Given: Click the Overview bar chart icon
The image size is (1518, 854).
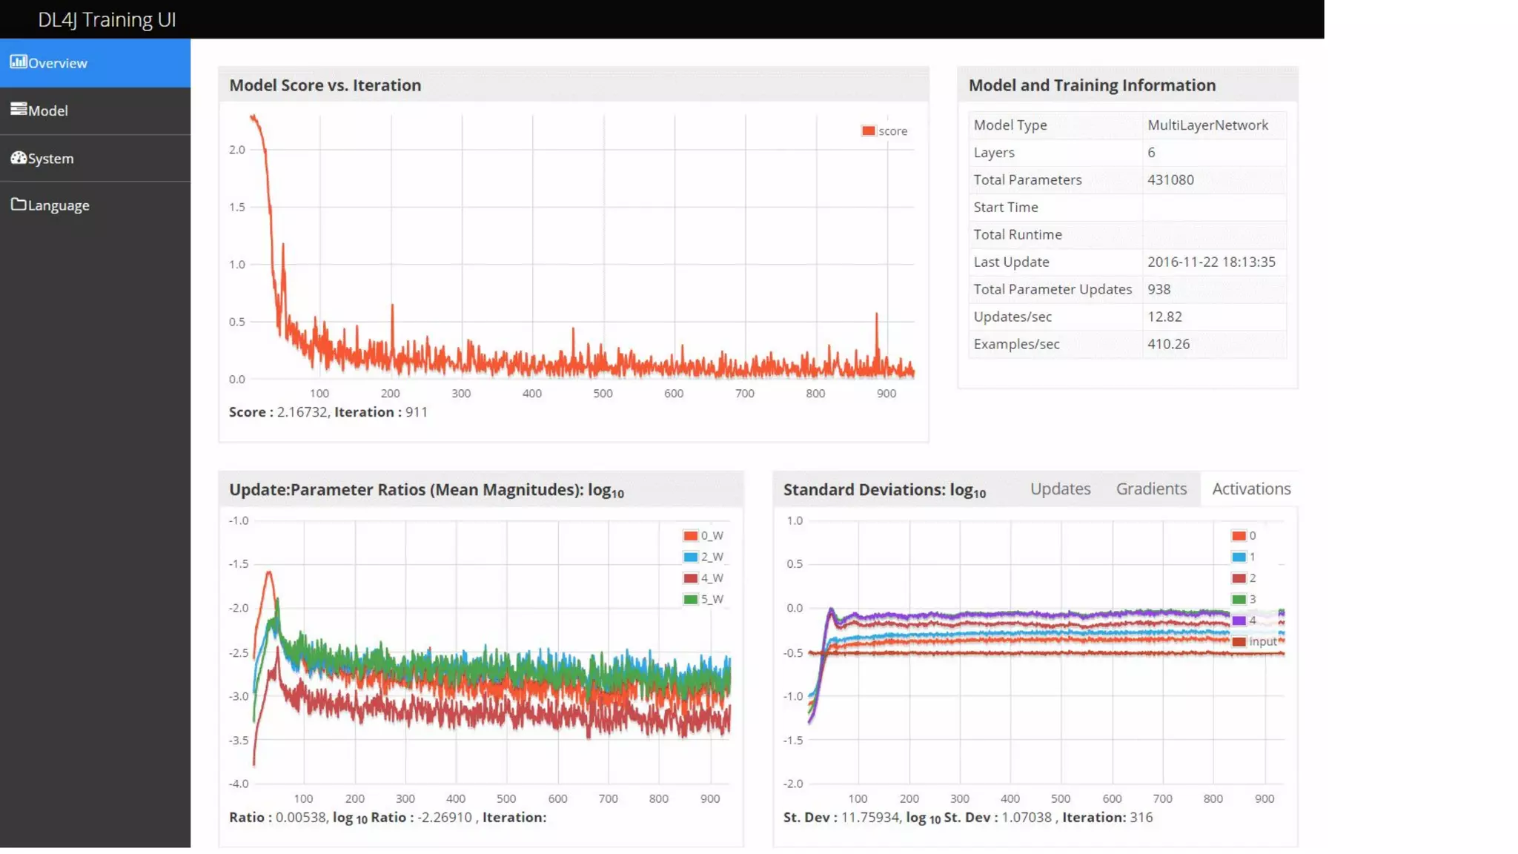Looking at the screenshot, I should (18, 62).
